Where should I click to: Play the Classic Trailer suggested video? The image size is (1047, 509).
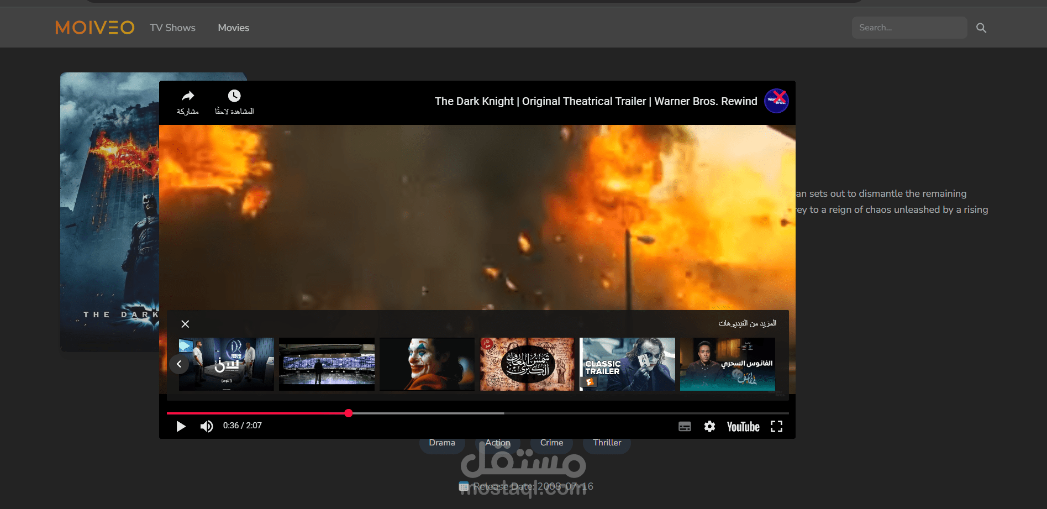pos(628,364)
